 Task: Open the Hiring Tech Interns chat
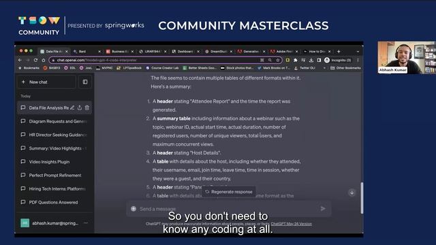click(x=54, y=189)
